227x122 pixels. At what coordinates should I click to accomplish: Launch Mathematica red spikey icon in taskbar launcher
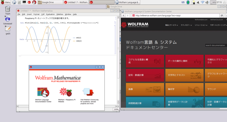tap(29, 2)
